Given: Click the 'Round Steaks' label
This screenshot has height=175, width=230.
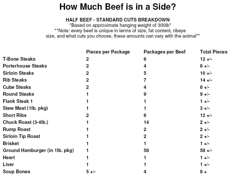Looking at the screenshot, I should click(18, 94).
